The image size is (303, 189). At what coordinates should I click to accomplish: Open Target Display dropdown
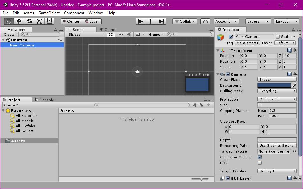pyautogui.click(x=277, y=171)
